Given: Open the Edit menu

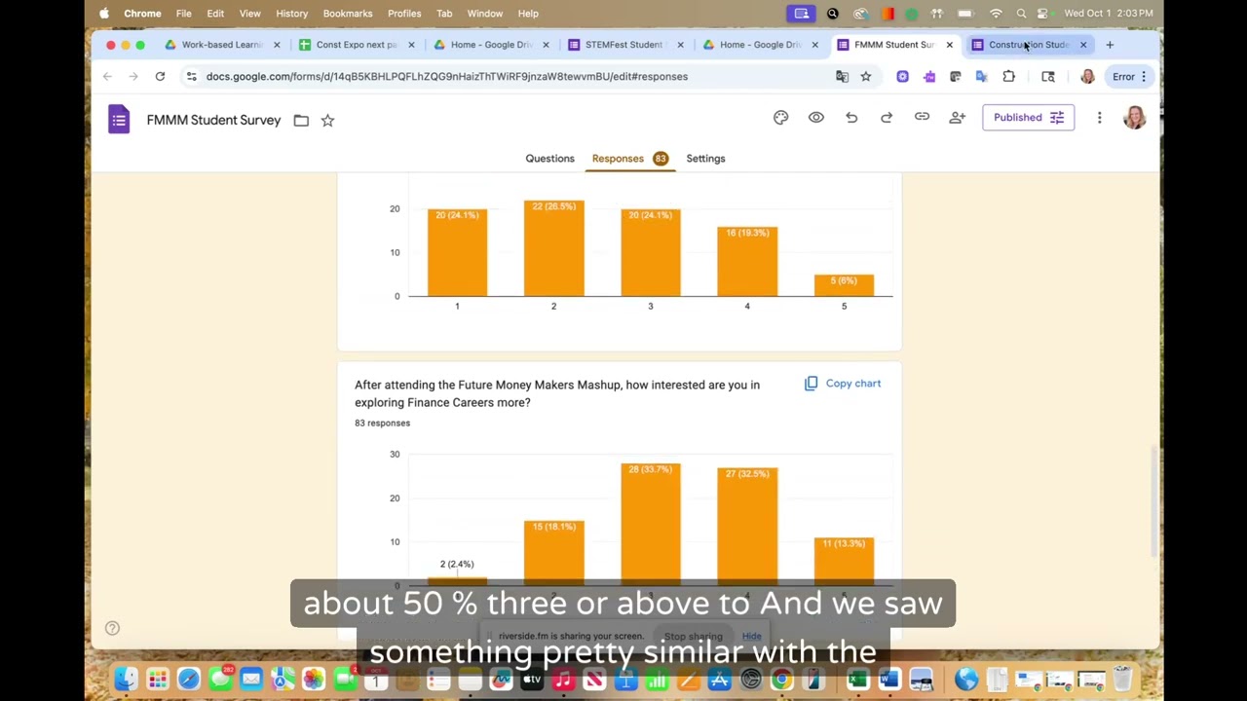Looking at the screenshot, I should [x=215, y=14].
